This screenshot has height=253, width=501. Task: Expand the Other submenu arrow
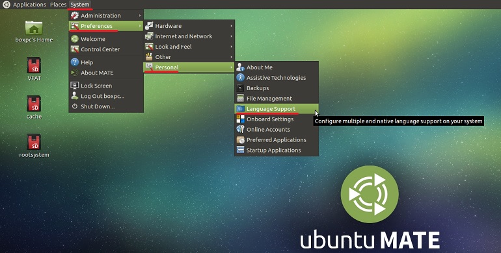(232, 57)
